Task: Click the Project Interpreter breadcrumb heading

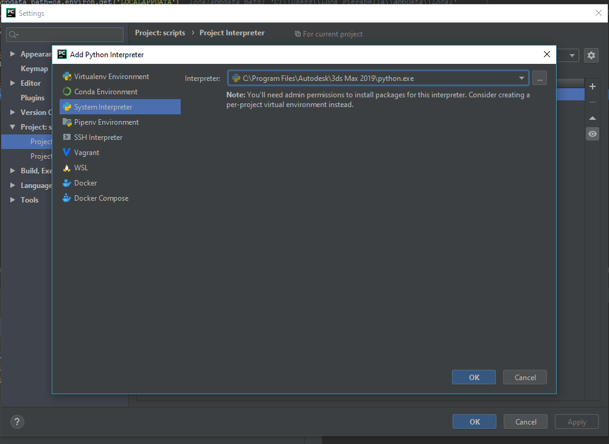Action: [x=232, y=33]
